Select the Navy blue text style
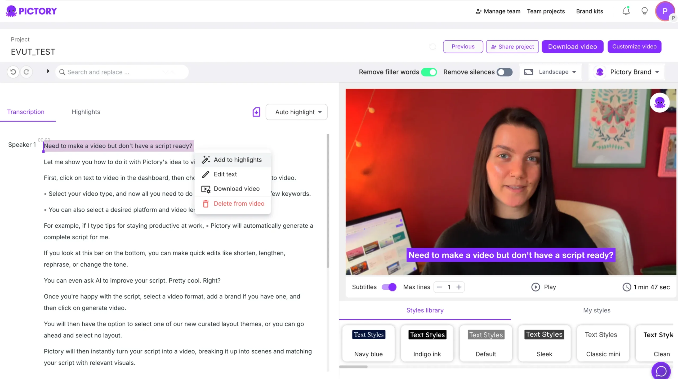Image resolution: width=678 pixels, height=379 pixels. tap(368, 343)
